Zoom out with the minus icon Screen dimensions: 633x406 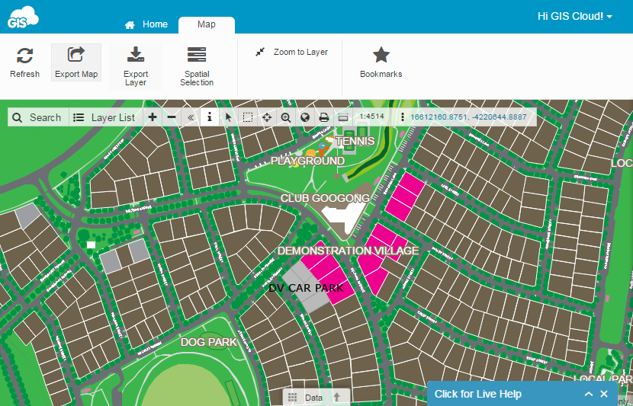[x=172, y=117]
